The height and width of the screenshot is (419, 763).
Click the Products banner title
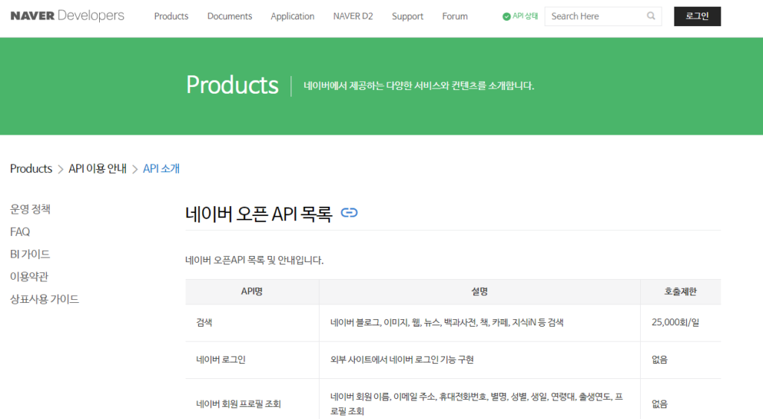pyautogui.click(x=232, y=85)
